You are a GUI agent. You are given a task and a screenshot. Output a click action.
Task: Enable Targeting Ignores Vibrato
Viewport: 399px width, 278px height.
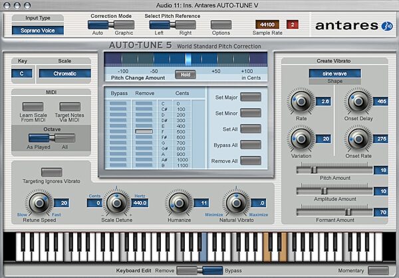[52, 172]
